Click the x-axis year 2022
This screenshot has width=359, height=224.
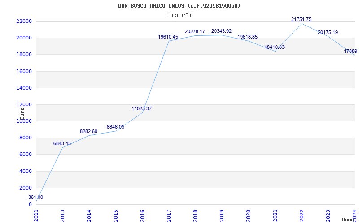(302, 216)
